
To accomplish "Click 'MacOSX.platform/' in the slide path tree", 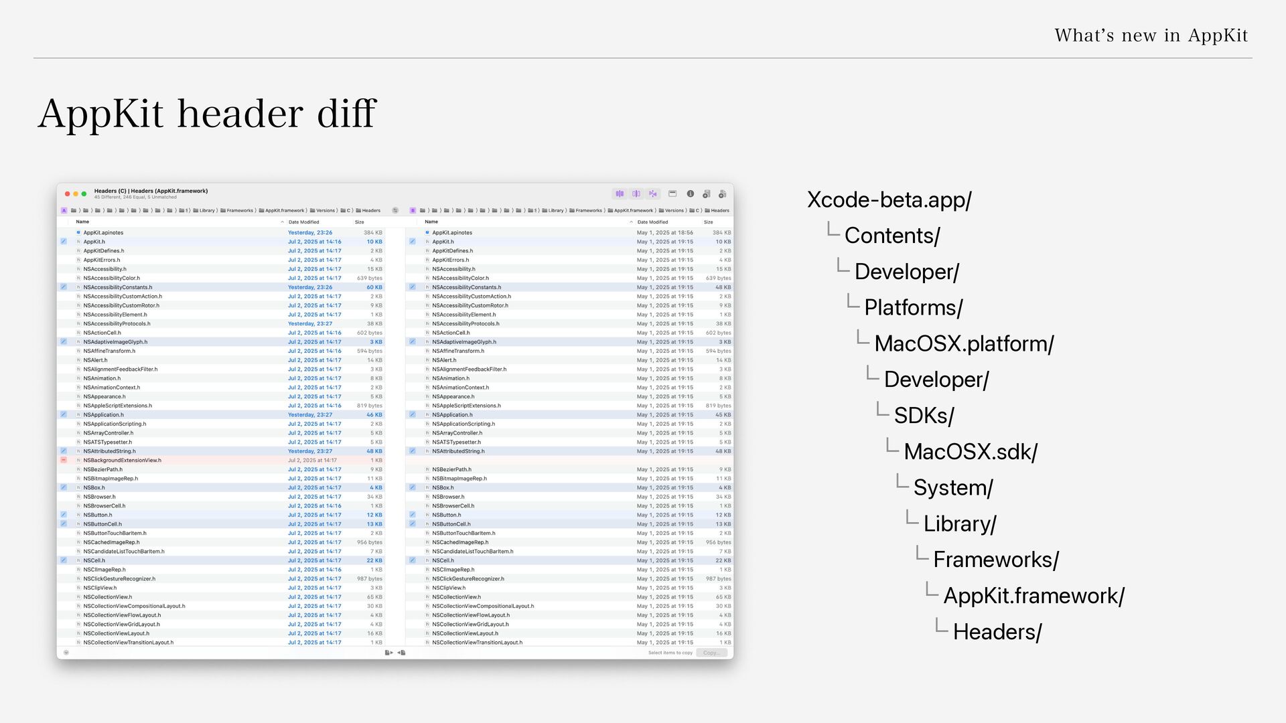I will pyautogui.click(x=964, y=344).
